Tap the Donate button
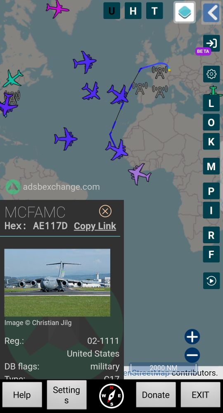223x413 pixels. tap(156, 395)
